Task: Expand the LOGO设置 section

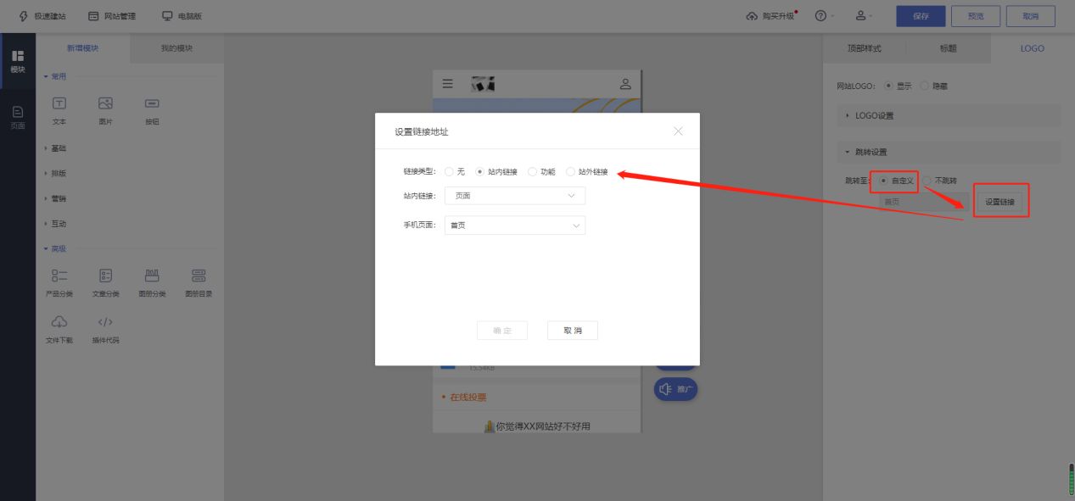Action: click(x=949, y=115)
